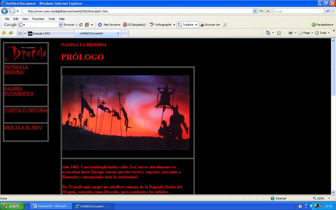Open the Edit menu
This screenshot has width=336, height=210.
(x=16, y=19)
